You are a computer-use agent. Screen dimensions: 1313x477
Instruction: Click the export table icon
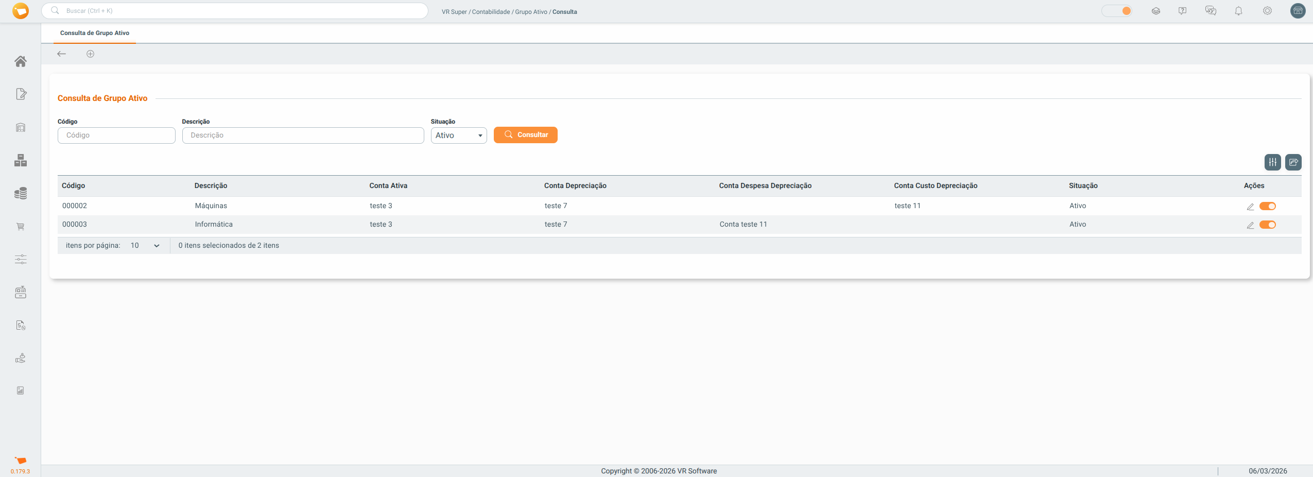click(x=1293, y=162)
